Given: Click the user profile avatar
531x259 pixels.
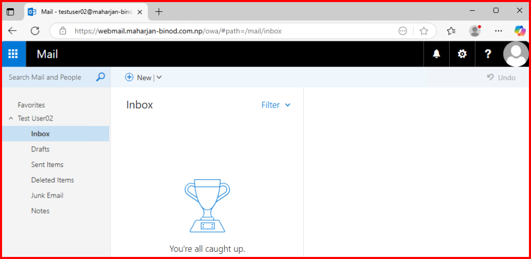Looking at the screenshot, I should [x=516, y=54].
